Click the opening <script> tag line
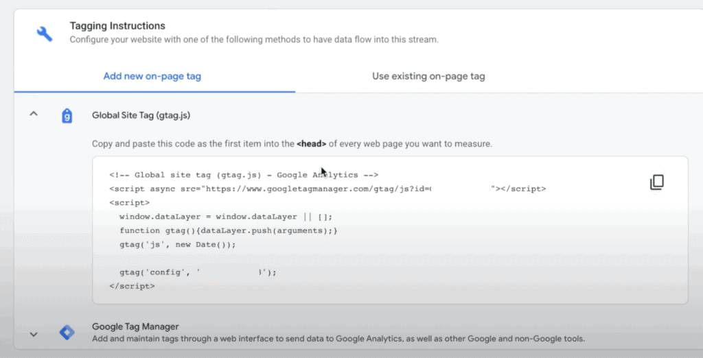Screen dimensions: 703x358 click(x=130, y=202)
